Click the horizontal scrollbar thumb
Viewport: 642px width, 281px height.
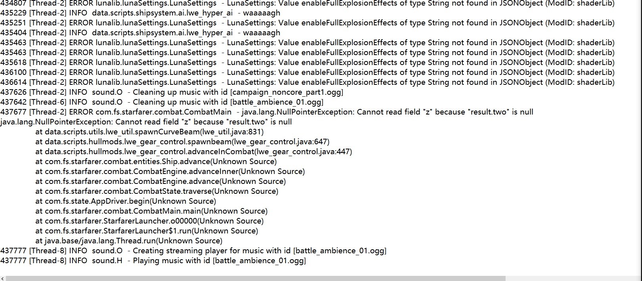pos(254,279)
